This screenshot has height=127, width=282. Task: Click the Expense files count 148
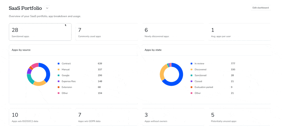coord(100,81)
